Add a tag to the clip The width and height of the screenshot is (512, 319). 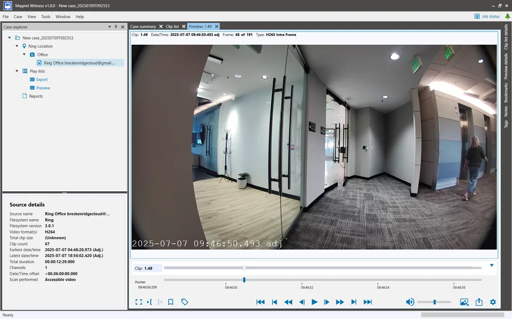pyautogui.click(x=185, y=302)
